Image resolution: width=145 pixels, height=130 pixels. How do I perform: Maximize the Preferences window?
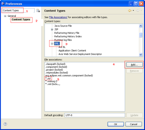136,4
